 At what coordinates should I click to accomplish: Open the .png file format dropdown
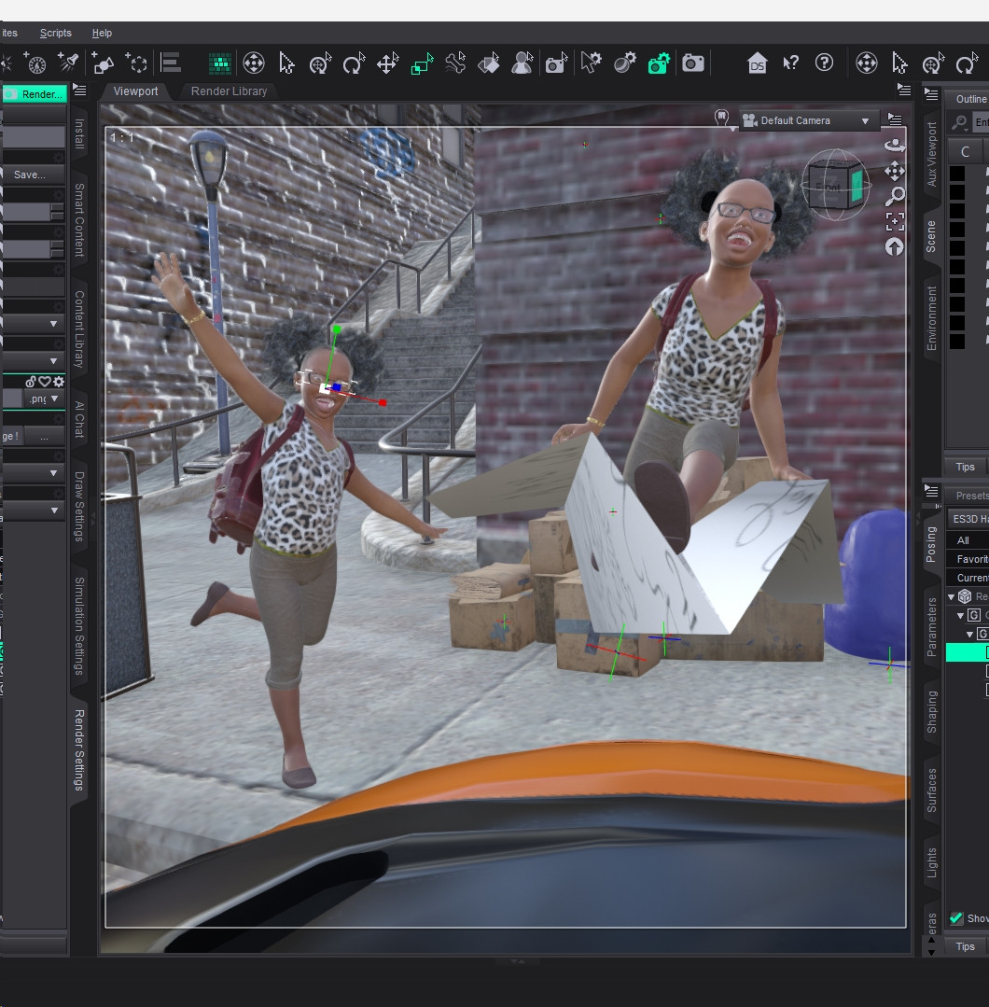[x=42, y=399]
